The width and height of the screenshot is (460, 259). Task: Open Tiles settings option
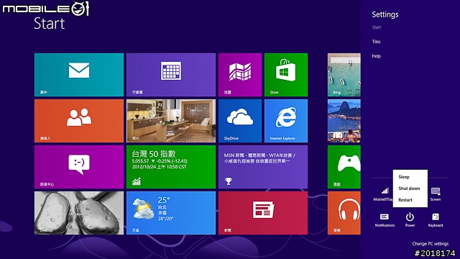[376, 42]
